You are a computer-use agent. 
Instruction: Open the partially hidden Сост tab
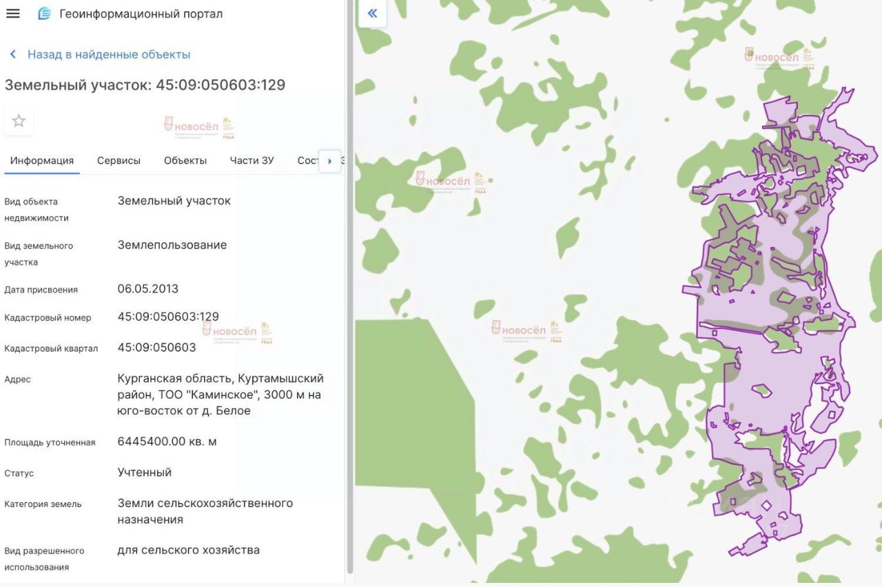tap(308, 160)
